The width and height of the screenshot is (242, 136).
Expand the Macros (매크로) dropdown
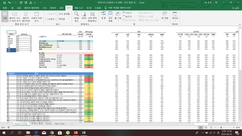pos(175,17)
